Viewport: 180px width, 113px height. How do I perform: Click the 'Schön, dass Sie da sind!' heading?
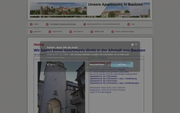point(62,47)
